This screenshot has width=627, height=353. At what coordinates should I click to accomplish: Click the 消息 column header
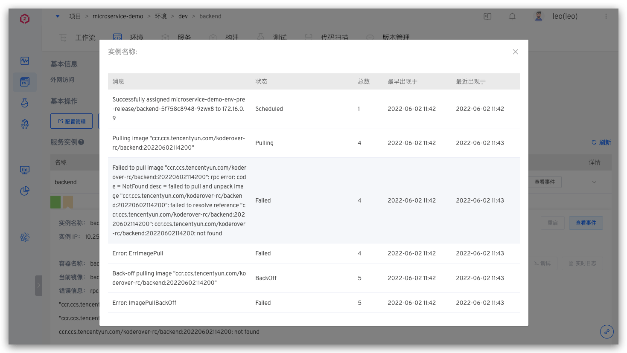tap(118, 81)
